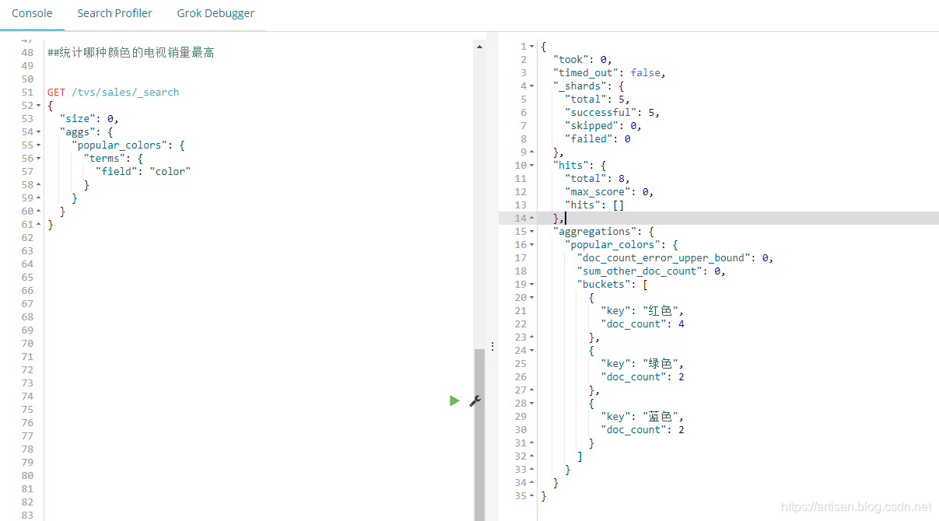
Task: Fold the hits object at line 10
Action: click(x=531, y=166)
